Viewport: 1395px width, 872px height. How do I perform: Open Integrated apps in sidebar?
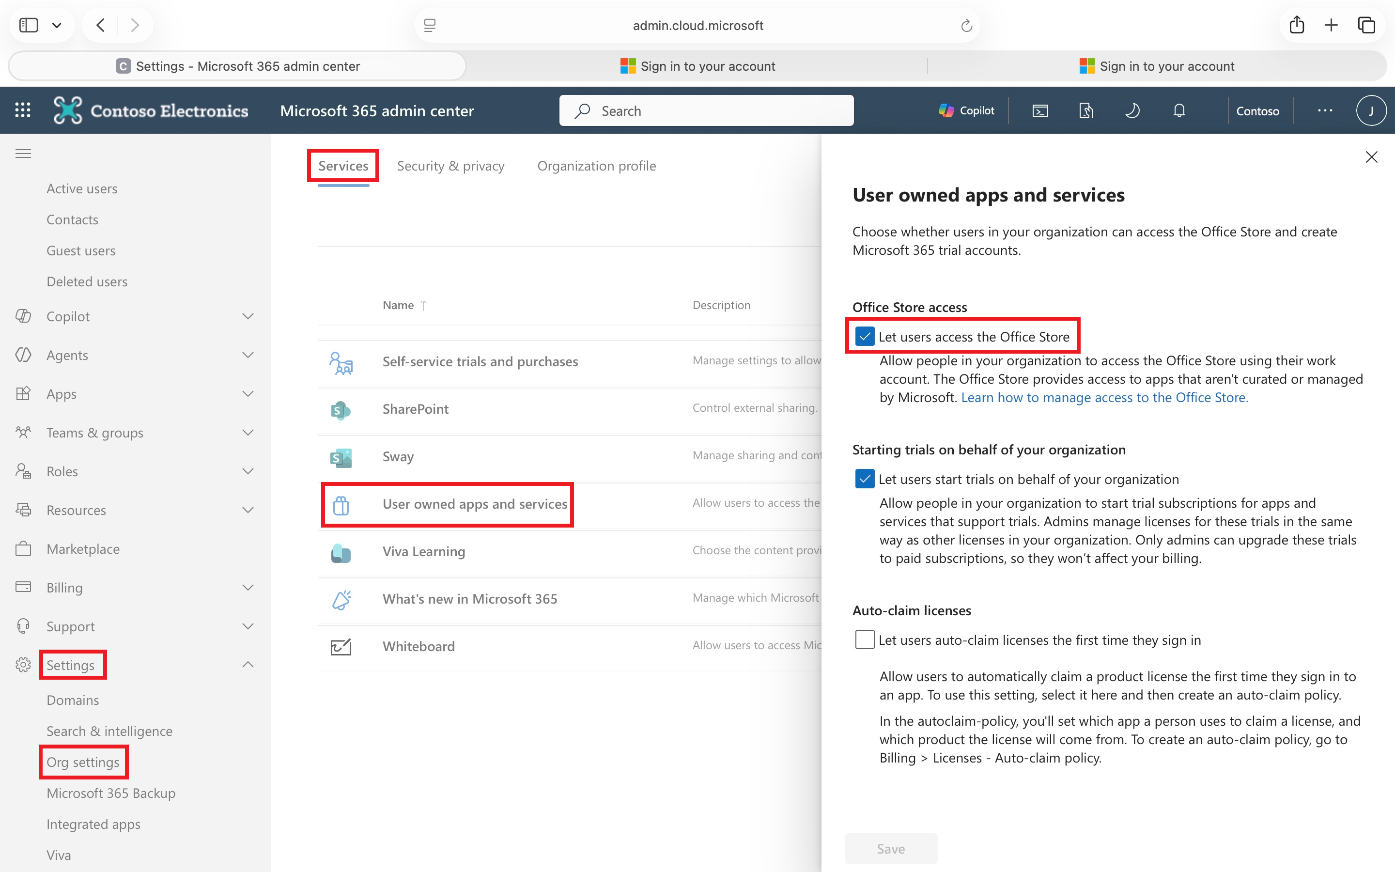[x=93, y=824]
